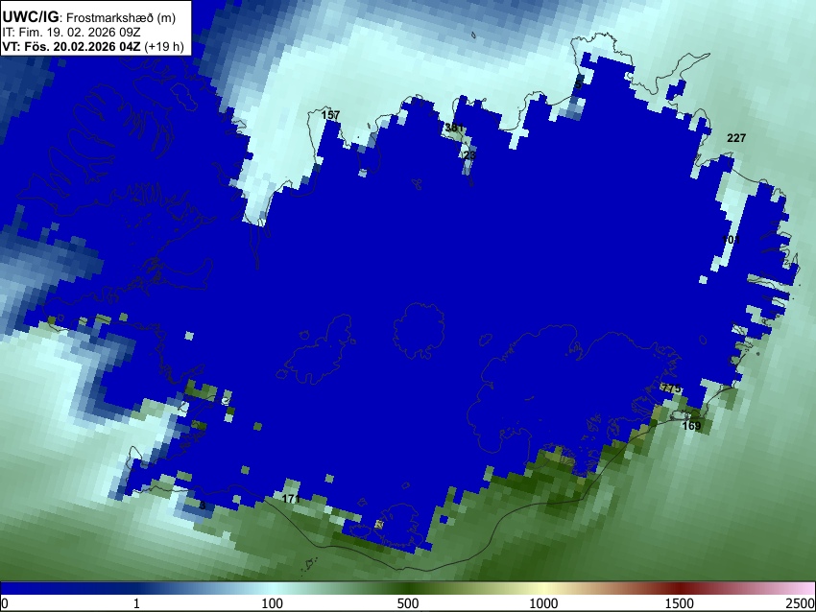Click the map value label '23'
Viewport: 816px width, 612px height.
[469, 155]
